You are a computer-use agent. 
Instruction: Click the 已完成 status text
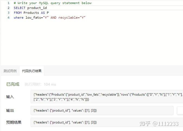pos(13,84)
